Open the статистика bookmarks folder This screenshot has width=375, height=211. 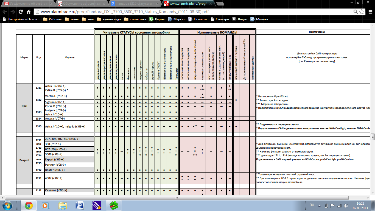point(135,19)
